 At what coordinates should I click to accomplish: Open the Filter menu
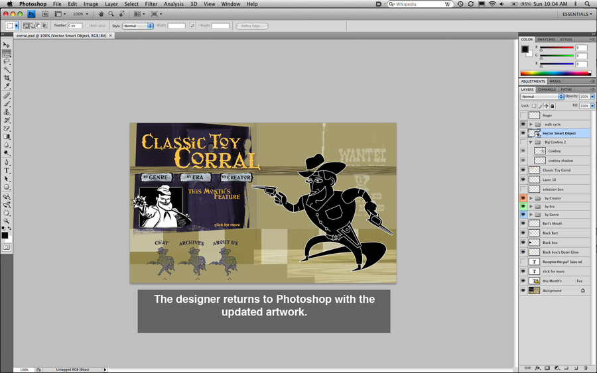151,4
